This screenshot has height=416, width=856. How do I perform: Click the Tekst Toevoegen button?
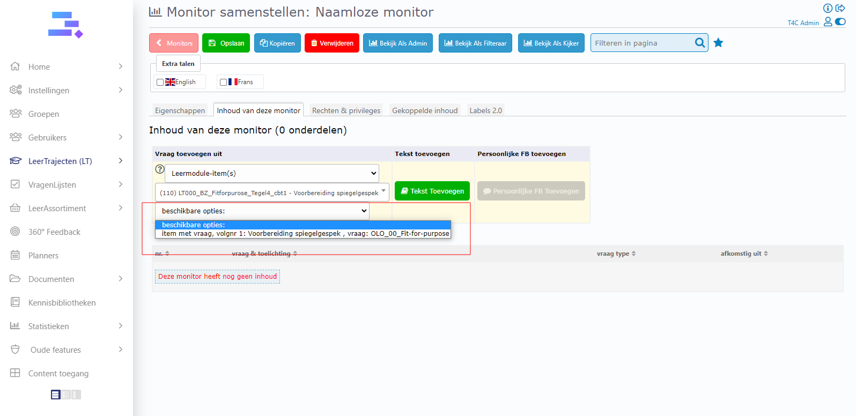click(432, 191)
